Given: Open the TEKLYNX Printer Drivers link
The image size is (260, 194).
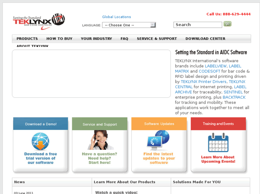Looking at the screenshot, I should pos(203,82).
